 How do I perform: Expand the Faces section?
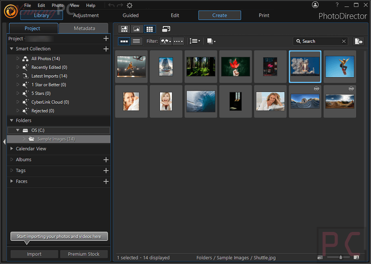[11, 181]
